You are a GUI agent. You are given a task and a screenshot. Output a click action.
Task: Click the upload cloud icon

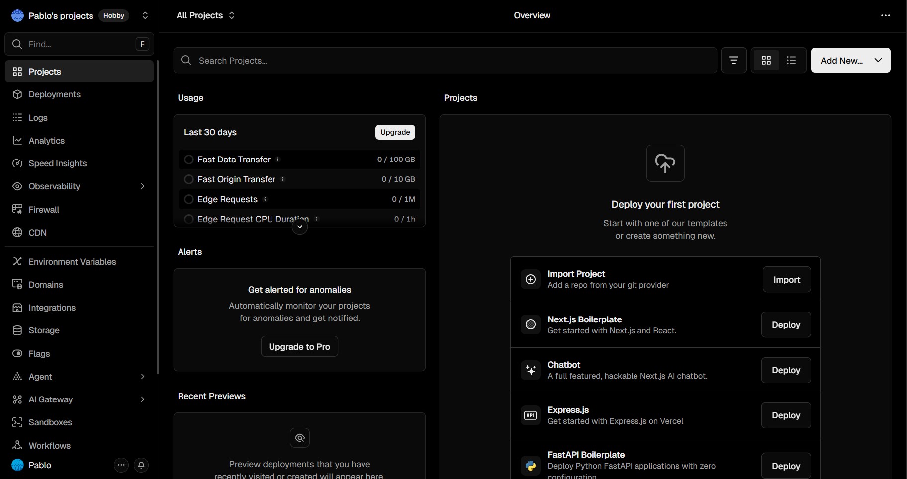(x=665, y=163)
